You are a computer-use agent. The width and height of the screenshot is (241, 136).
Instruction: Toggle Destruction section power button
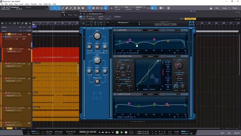117,56
